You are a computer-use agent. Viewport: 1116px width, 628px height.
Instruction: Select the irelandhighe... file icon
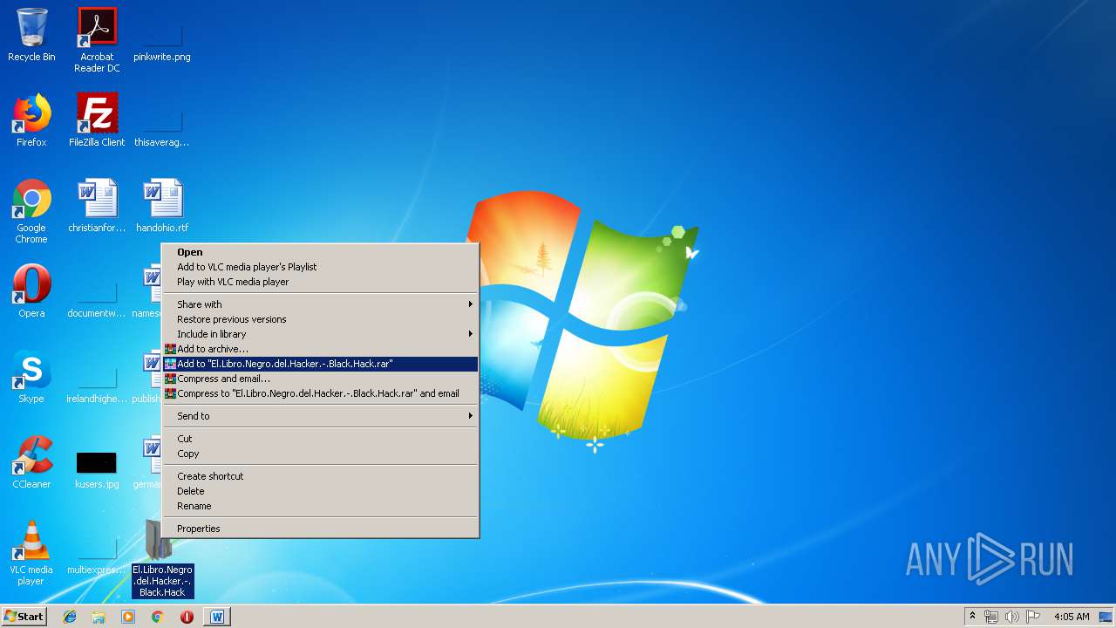pyautogui.click(x=97, y=382)
